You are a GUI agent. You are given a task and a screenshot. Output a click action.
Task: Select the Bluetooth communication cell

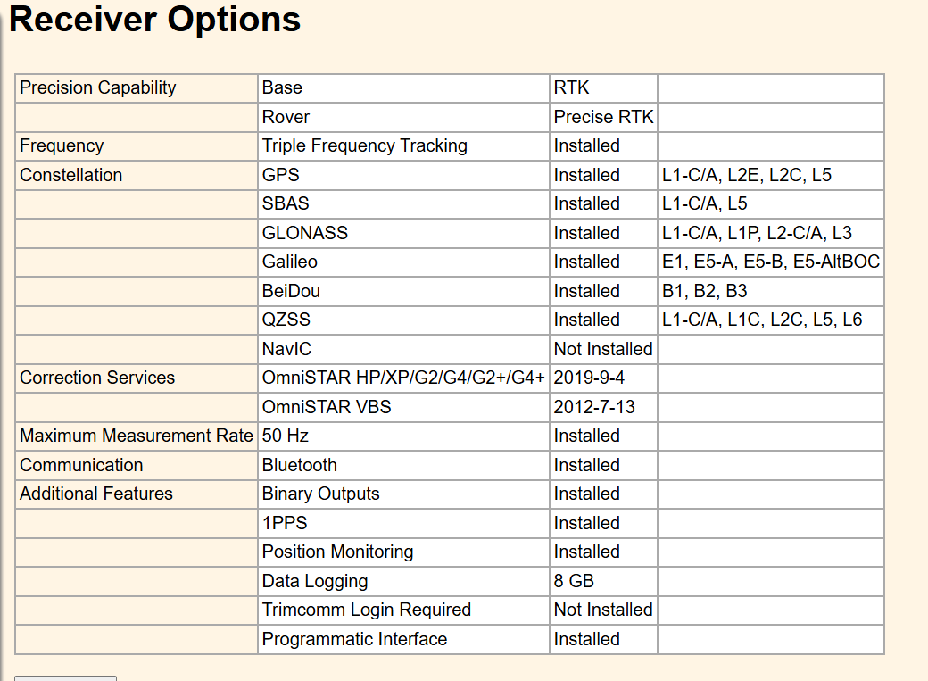[300, 465]
